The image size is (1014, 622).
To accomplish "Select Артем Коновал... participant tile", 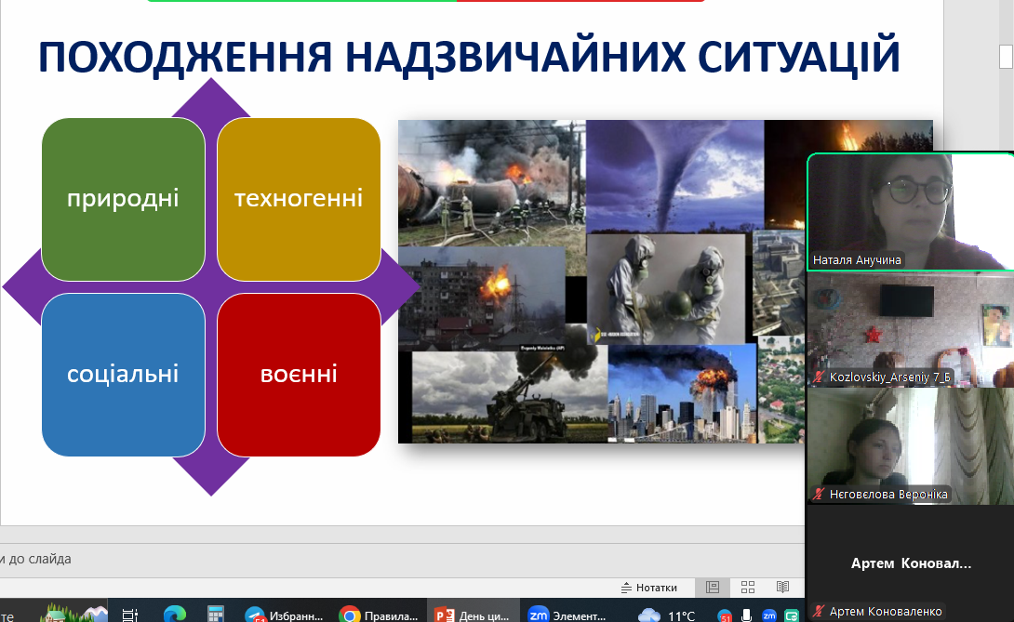I will click(911, 562).
